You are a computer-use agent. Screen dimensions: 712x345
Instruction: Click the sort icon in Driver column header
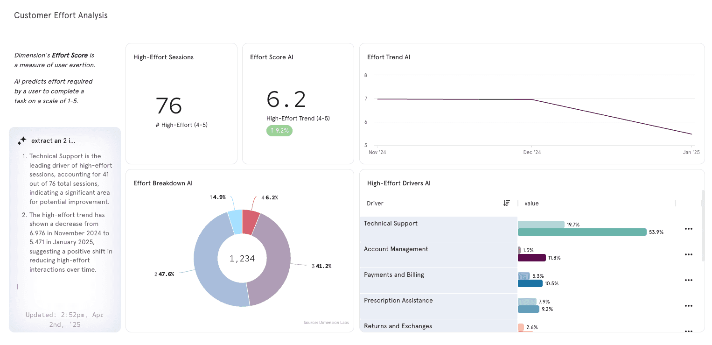[x=507, y=203]
